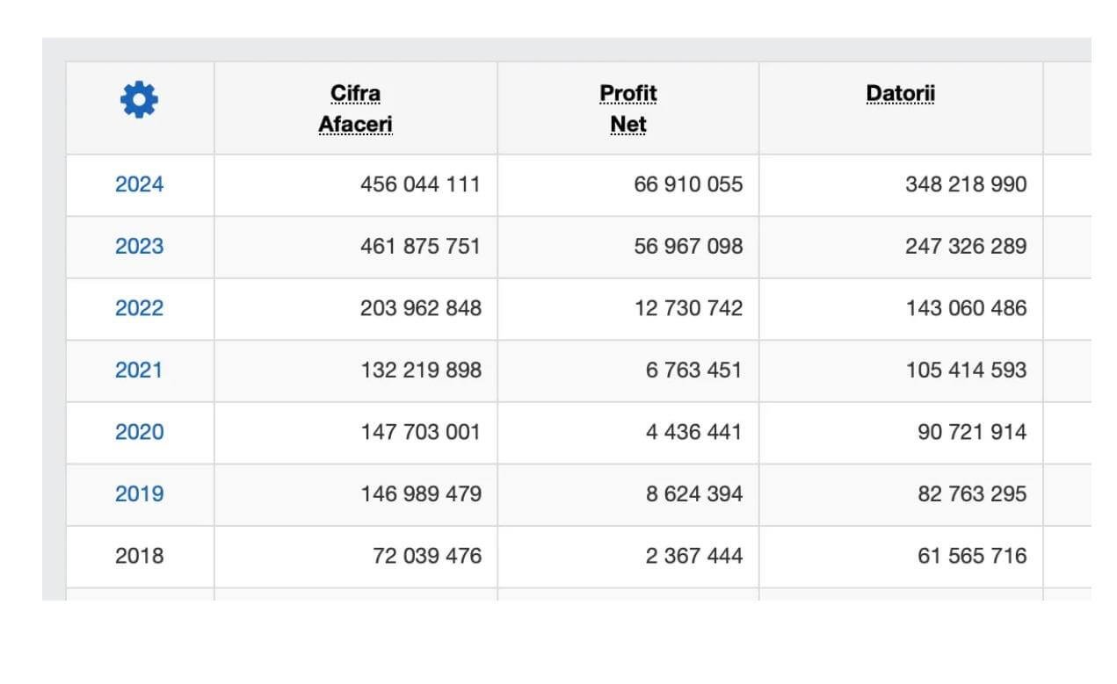
Task: Click the 2018 Datorii value 61 565 716
Action: (972, 556)
